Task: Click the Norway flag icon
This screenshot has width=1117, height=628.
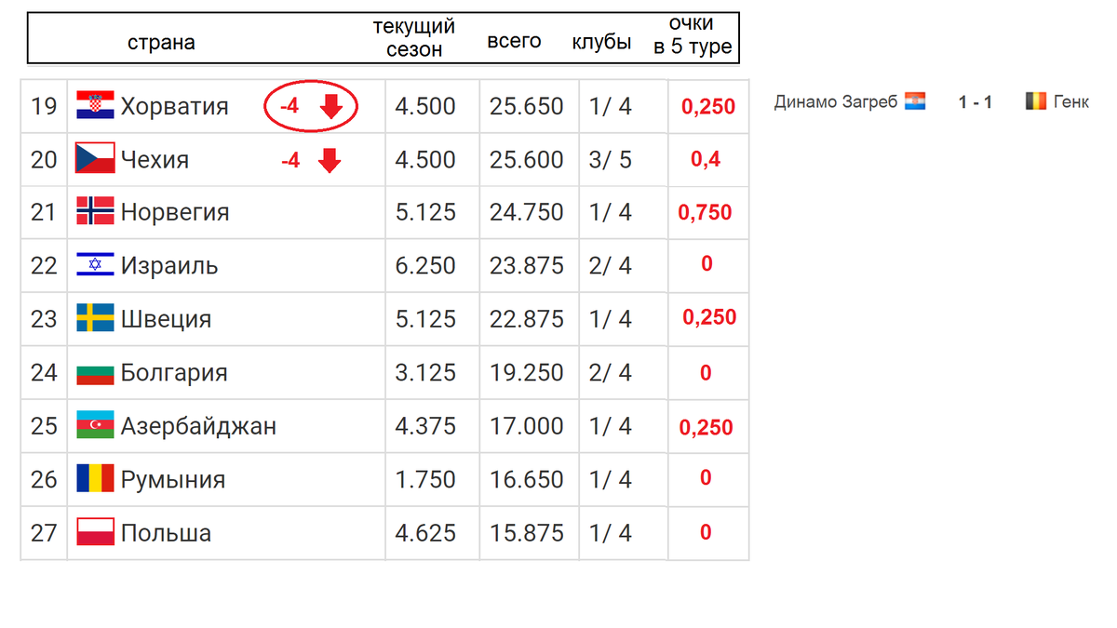Action: coord(95,212)
